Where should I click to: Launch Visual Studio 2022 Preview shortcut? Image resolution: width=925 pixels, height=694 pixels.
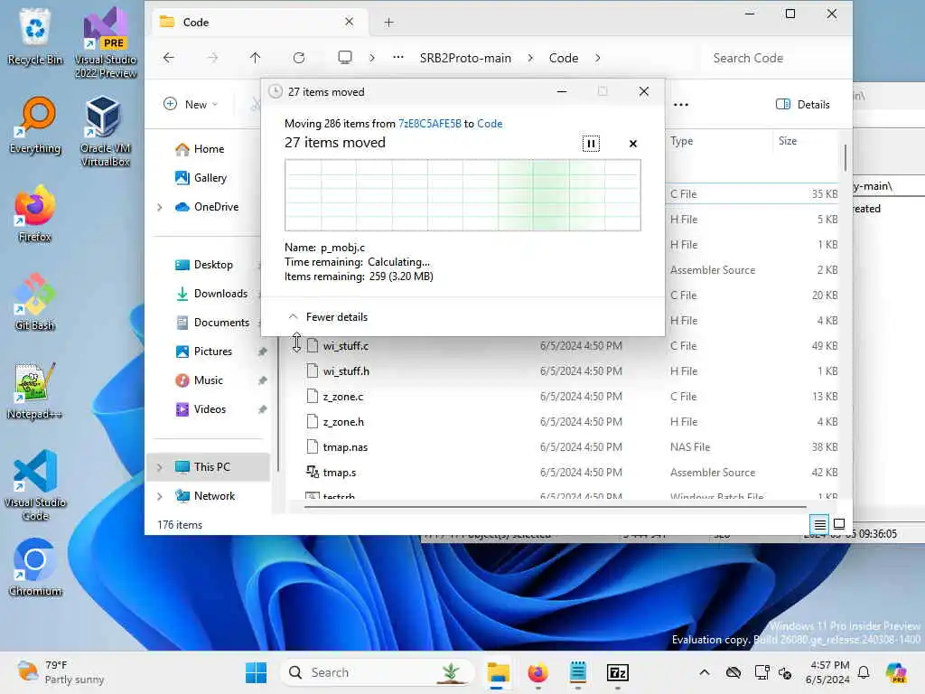coord(106,42)
